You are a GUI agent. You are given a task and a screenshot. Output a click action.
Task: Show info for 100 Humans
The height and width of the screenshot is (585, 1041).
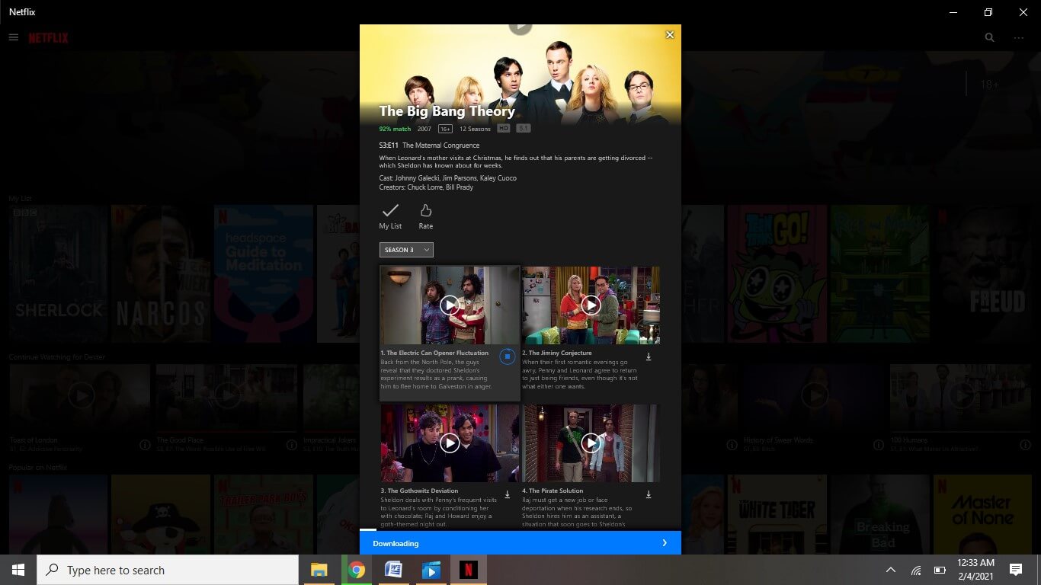click(x=1025, y=445)
